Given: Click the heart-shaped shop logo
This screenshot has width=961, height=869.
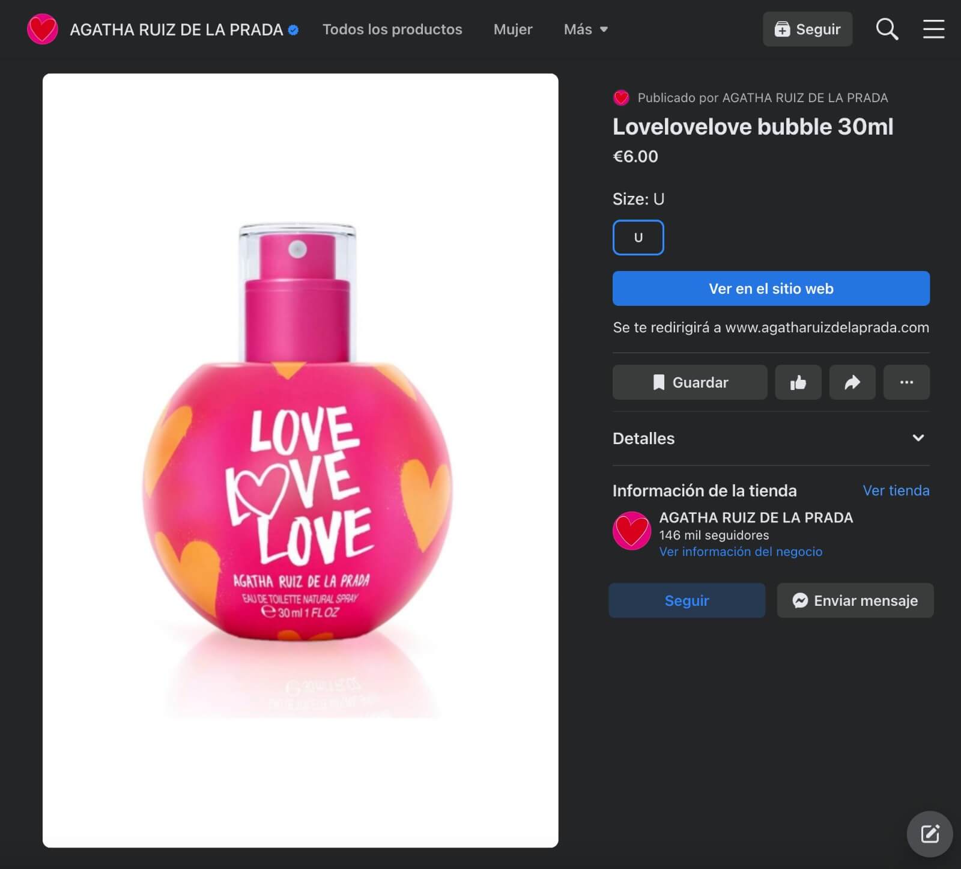Looking at the screenshot, I should click(43, 29).
